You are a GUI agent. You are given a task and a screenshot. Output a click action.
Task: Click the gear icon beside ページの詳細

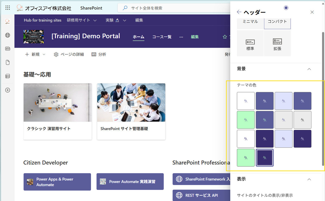(56, 54)
